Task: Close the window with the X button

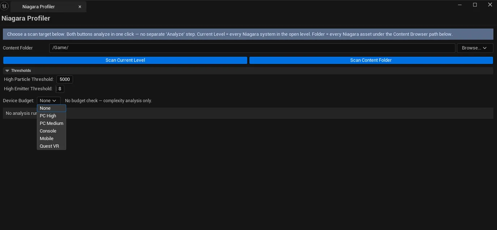Action: pyautogui.click(x=490, y=5)
